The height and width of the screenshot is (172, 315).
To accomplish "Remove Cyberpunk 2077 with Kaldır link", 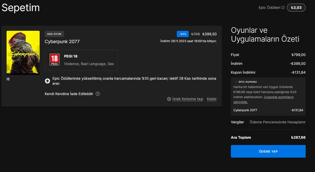I will click(x=212, y=99).
